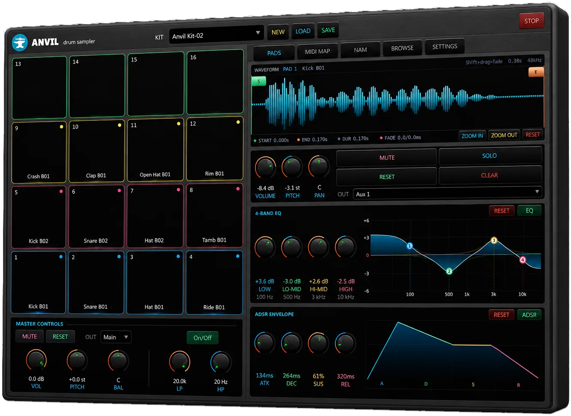Trigger pad 6 Snare B02
Screen dimensions: 571x416
(x=96, y=216)
